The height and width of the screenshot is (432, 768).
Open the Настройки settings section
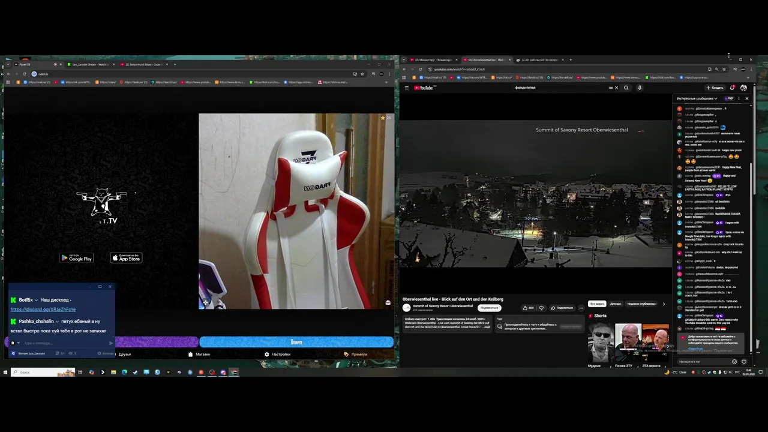(277, 355)
